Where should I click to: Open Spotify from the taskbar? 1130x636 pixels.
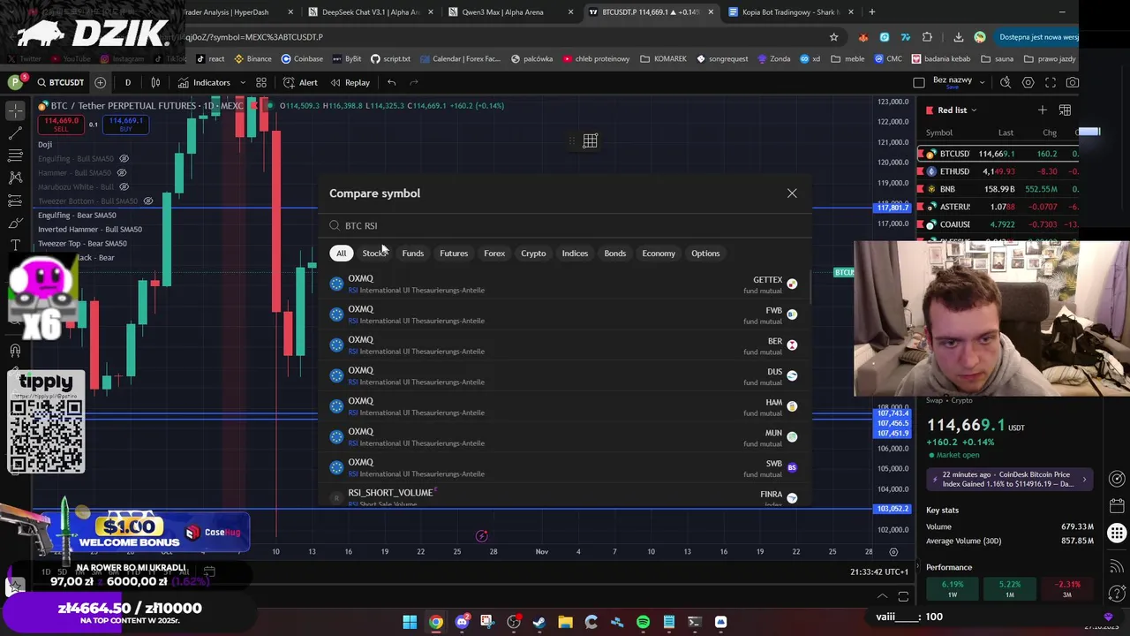pyautogui.click(x=643, y=622)
